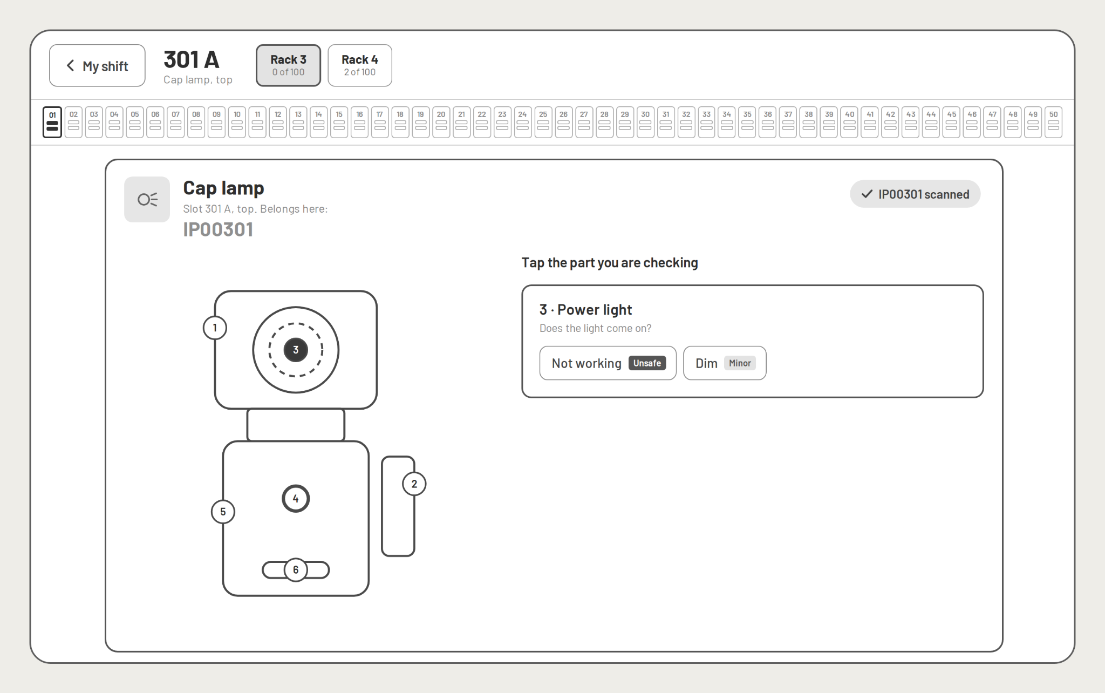Select slot 22 in the rack strip
Screen dimensions: 1105x693
(x=482, y=122)
